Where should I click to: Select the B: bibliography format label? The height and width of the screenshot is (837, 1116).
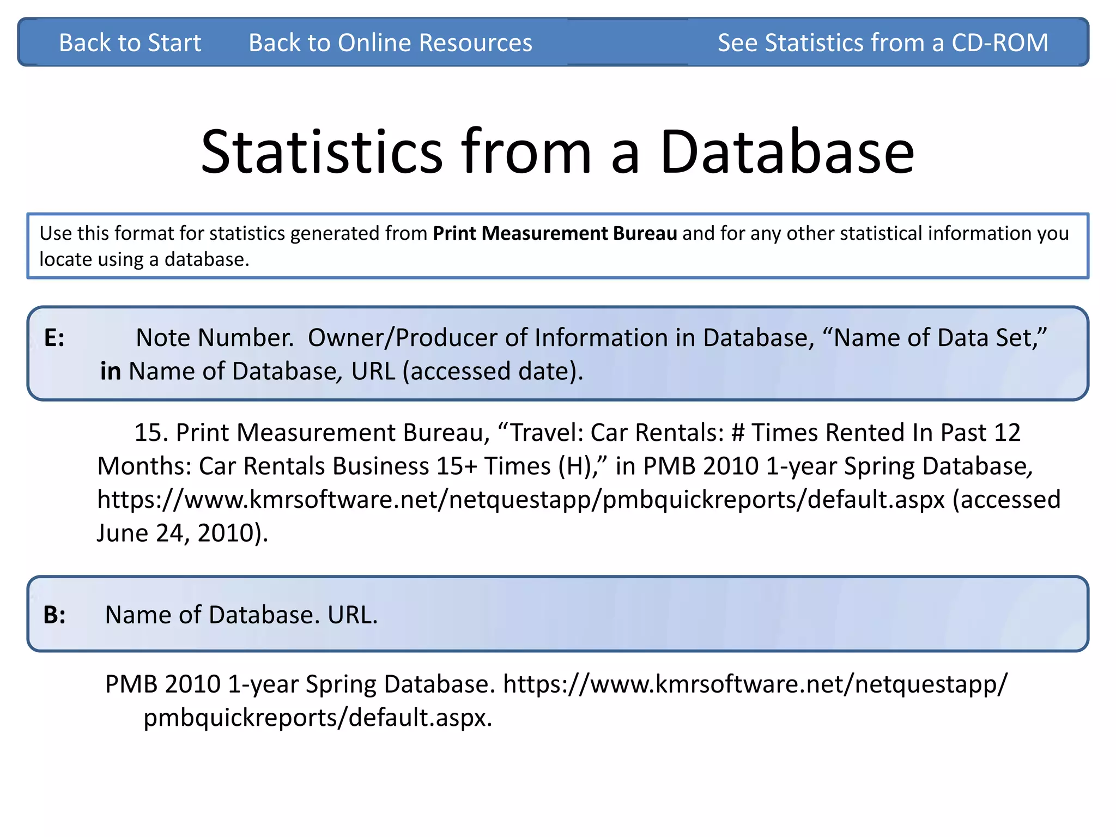point(54,615)
